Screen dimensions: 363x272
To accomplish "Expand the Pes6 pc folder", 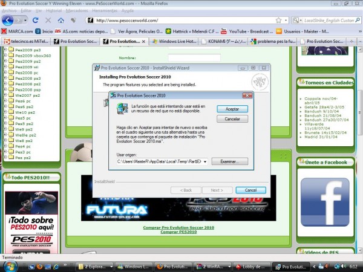I will (x=5, y=100).
